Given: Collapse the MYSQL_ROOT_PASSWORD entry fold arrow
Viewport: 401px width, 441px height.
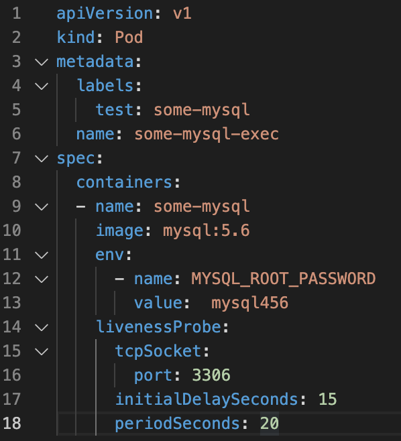Looking at the screenshot, I should [42, 279].
